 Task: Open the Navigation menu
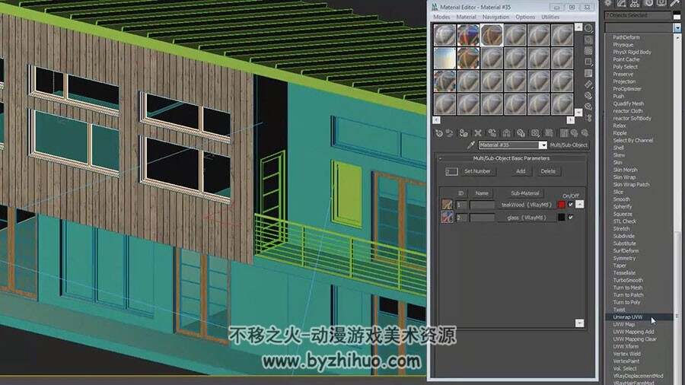tap(495, 17)
